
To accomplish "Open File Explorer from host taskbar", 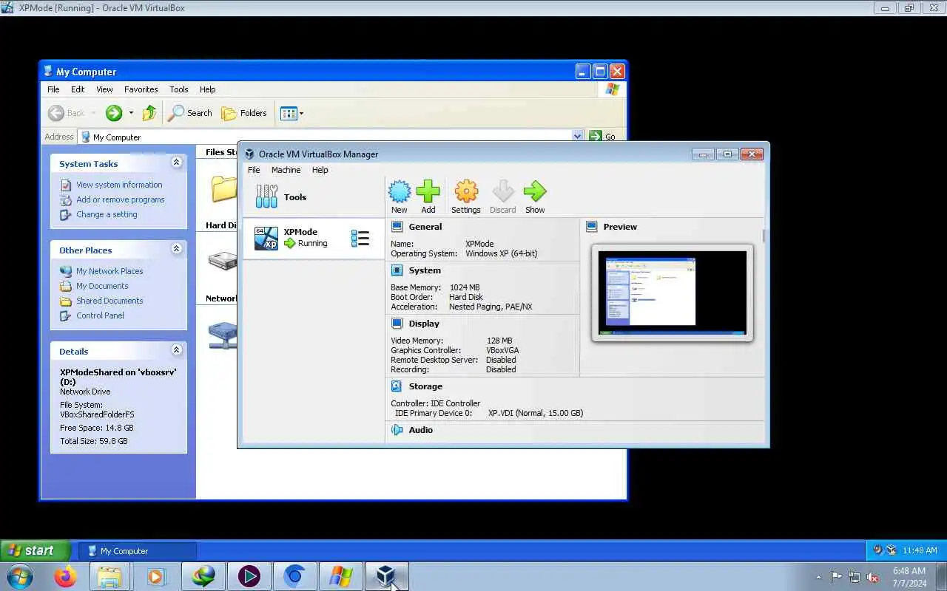I will click(x=109, y=576).
